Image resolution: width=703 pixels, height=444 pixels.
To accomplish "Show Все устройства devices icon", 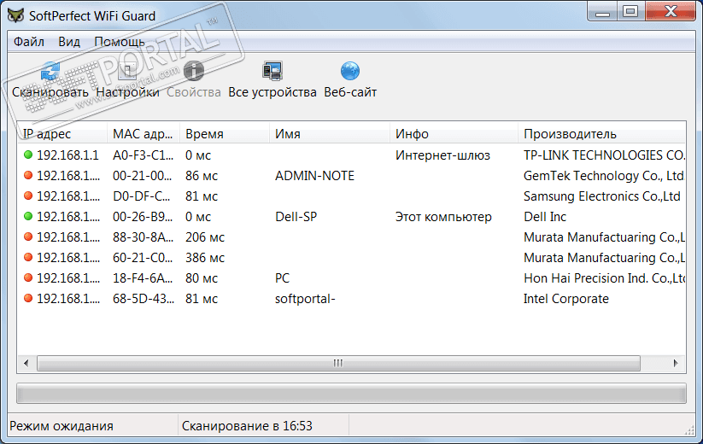I will pos(272,71).
